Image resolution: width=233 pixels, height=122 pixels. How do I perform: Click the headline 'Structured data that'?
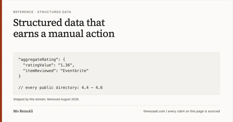59,23
